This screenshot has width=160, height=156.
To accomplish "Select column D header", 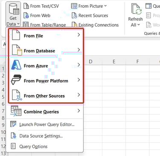I will [x=90, y=62].
